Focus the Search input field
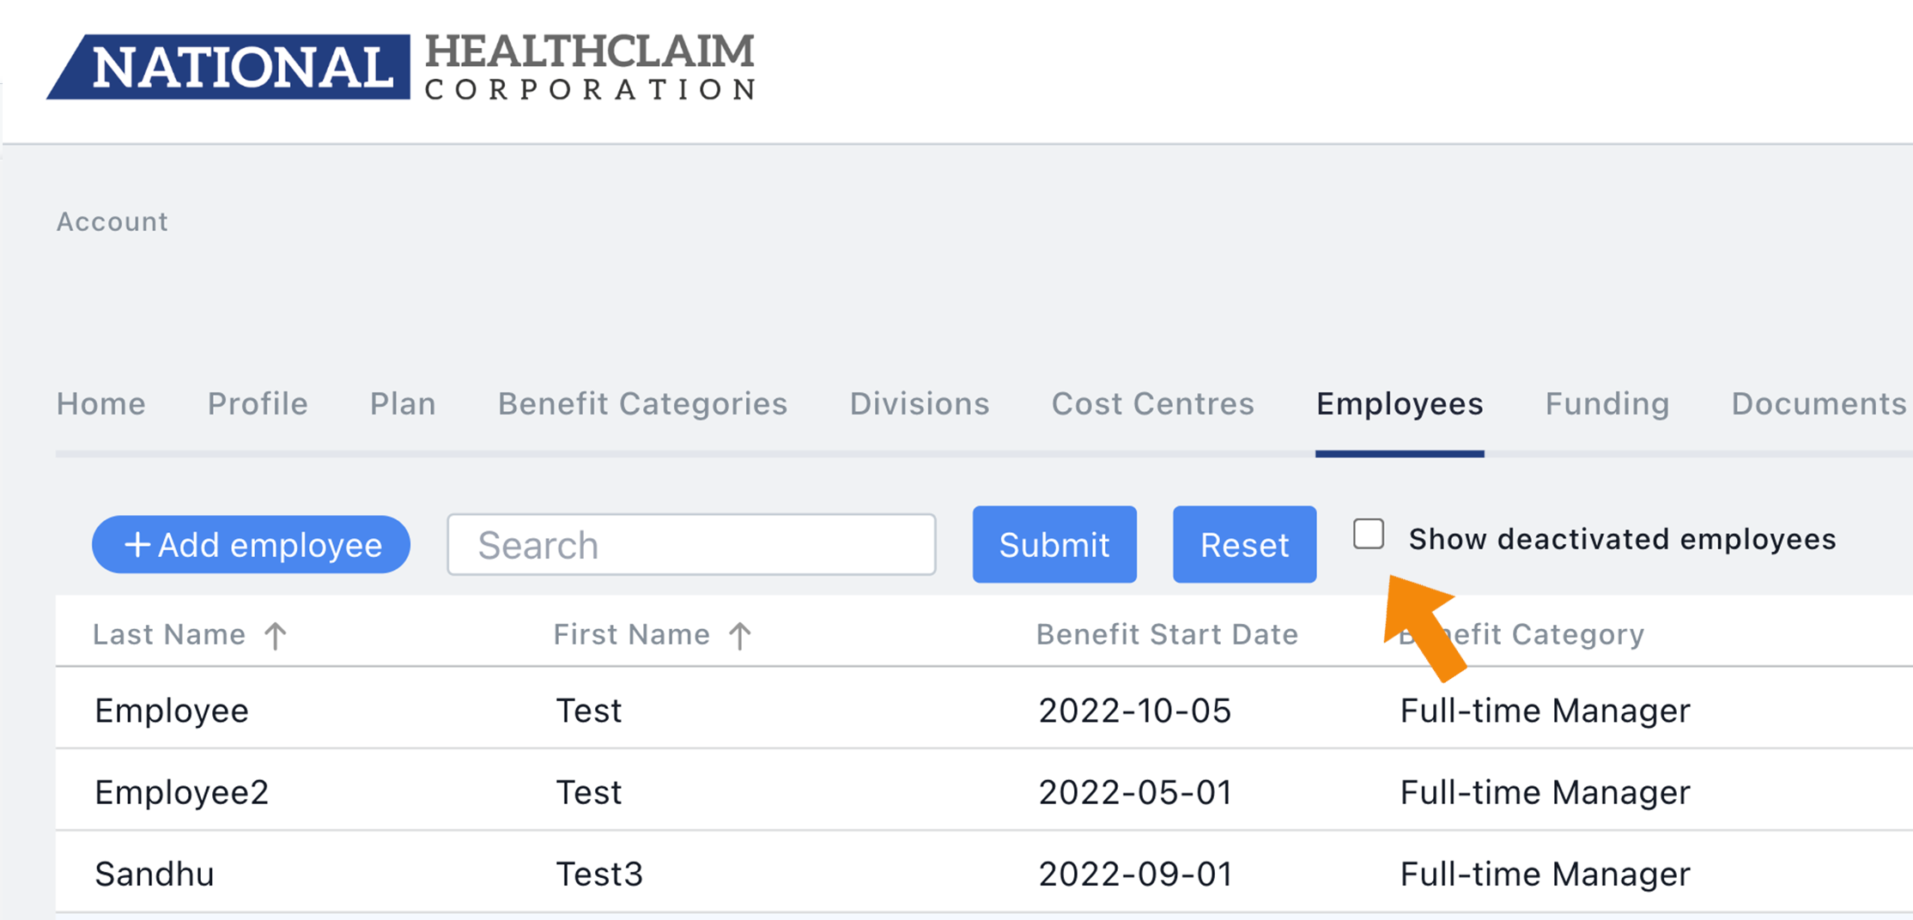This screenshot has width=1913, height=920. pyautogui.click(x=691, y=544)
